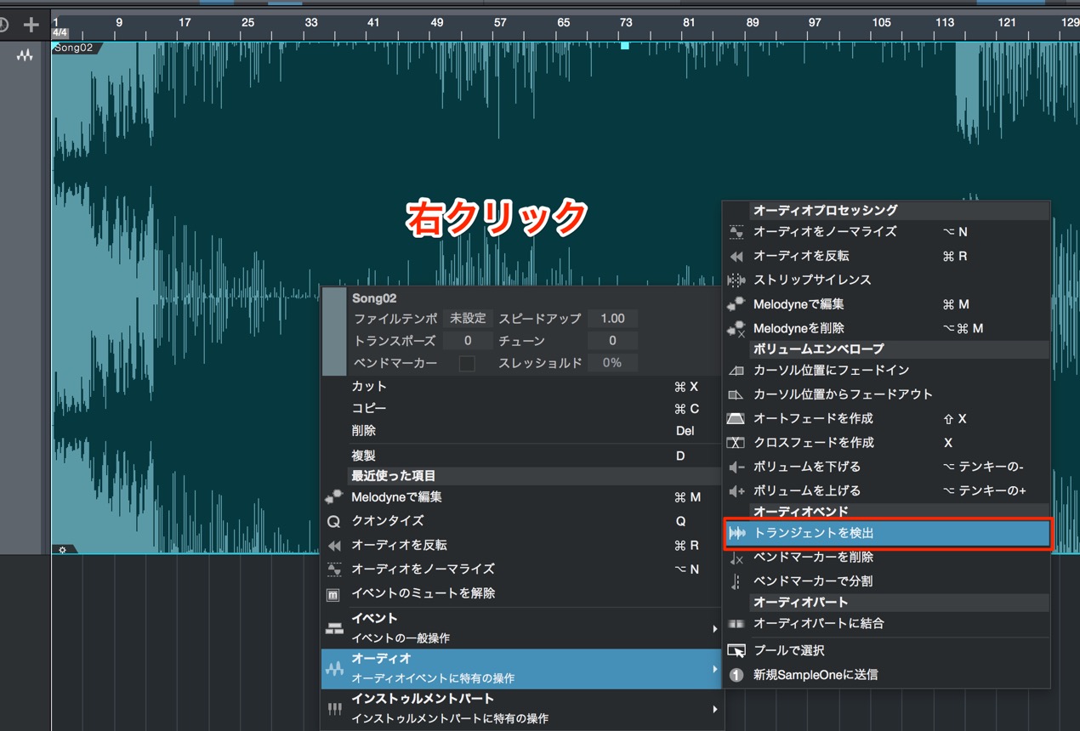Screen dimensions: 1080x731
Task: Select オーディオをノーマライズ in recent items list
Action: [520, 569]
